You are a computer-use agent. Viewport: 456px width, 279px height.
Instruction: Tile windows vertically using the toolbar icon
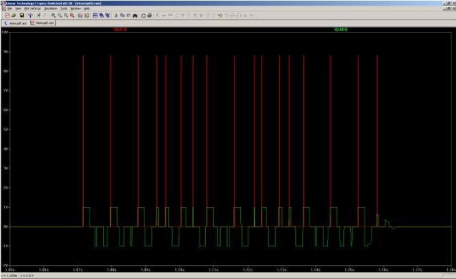pos(101,16)
